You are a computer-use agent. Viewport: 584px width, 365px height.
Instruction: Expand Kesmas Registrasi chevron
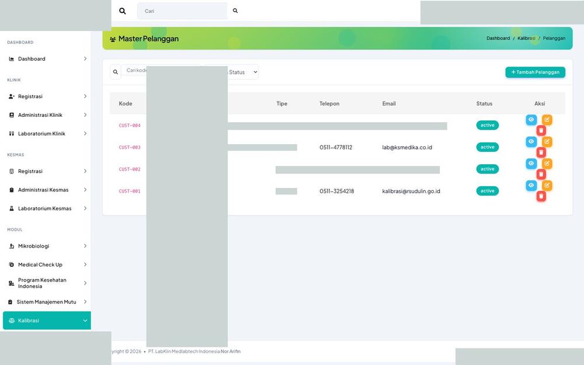(x=85, y=171)
